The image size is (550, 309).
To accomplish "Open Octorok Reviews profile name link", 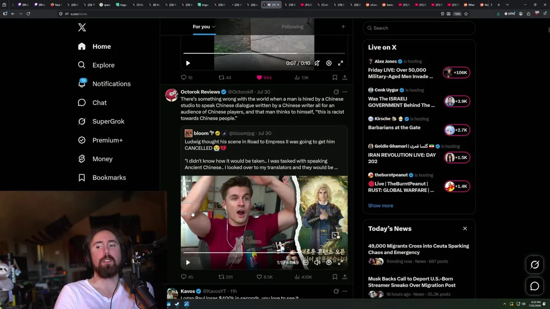I will pos(200,92).
